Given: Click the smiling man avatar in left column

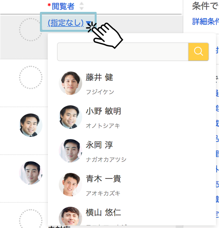Looking at the screenshot, I should pos(31,125).
